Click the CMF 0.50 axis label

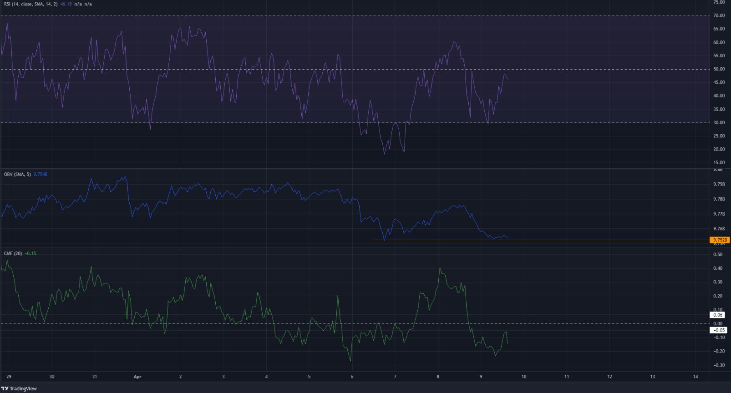click(719, 254)
